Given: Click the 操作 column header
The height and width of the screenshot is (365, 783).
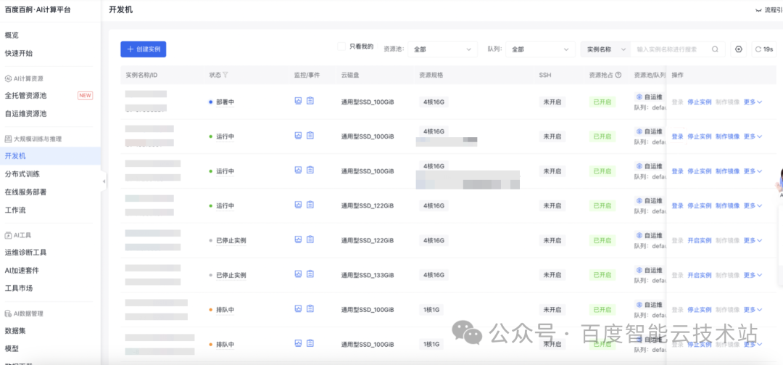Looking at the screenshot, I should click(x=678, y=75).
